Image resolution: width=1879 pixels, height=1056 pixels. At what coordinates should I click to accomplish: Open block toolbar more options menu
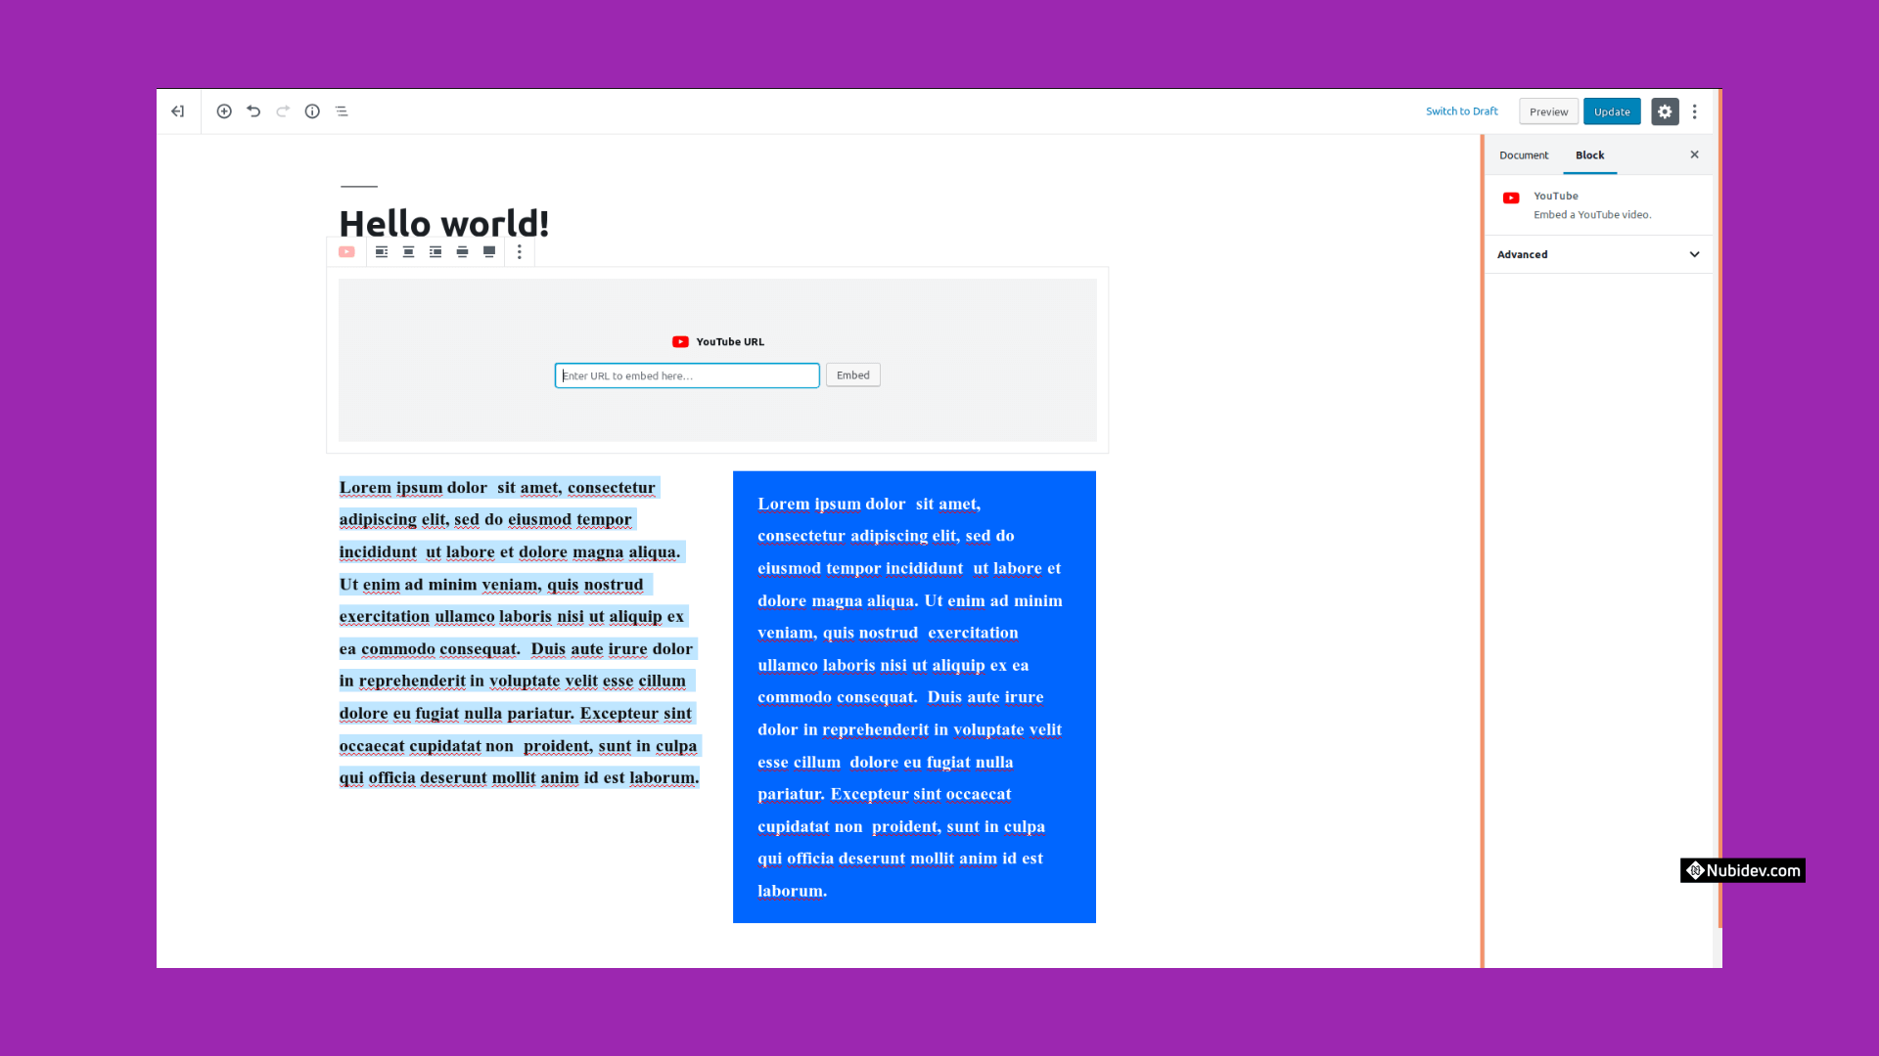tap(520, 252)
